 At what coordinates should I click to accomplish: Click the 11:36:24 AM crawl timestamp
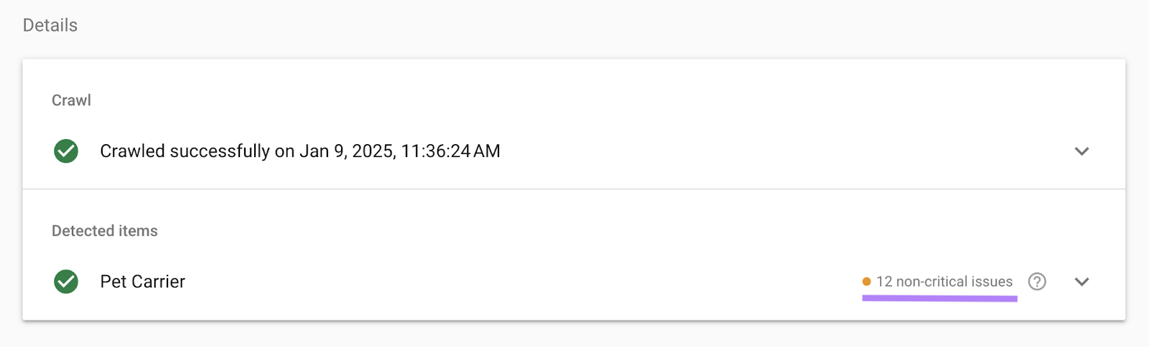450,151
